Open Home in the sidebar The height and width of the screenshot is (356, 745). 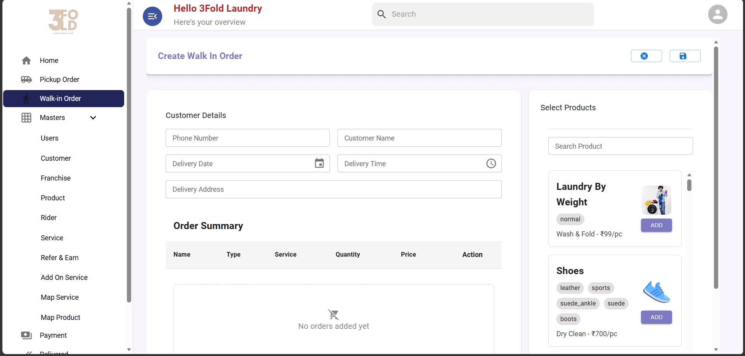pos(49,61)
